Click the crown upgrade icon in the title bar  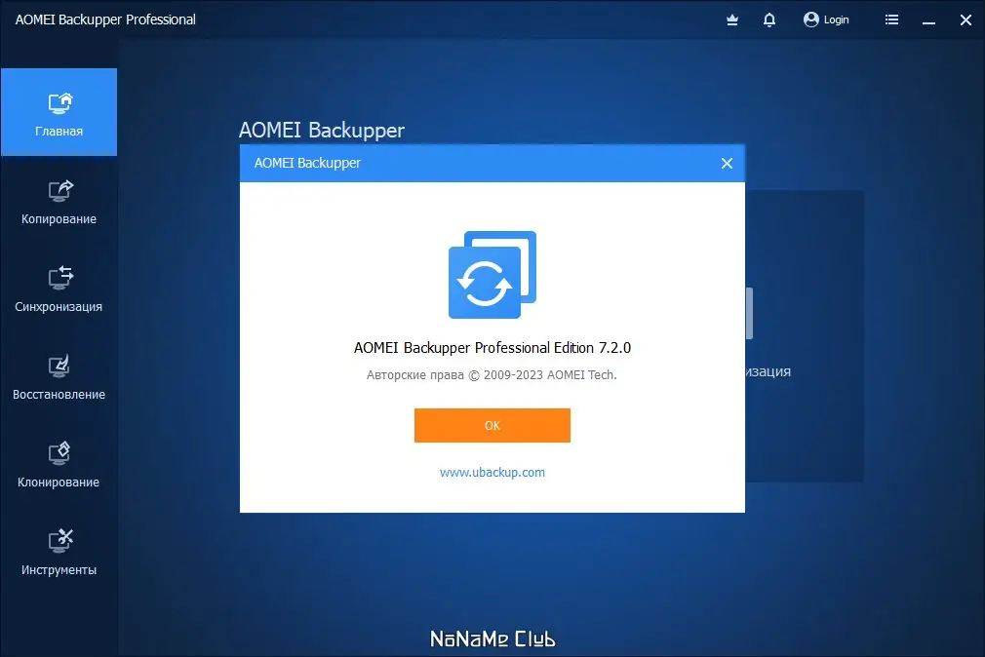731,20
